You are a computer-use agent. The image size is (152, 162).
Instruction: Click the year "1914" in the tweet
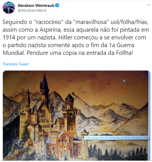9,37
